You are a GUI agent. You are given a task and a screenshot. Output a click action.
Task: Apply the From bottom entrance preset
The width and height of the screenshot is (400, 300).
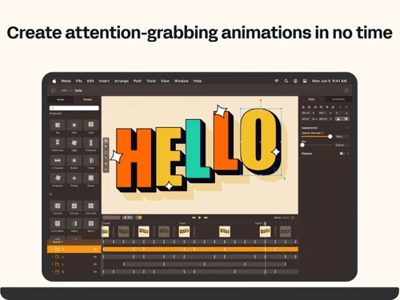click(58, 223)
